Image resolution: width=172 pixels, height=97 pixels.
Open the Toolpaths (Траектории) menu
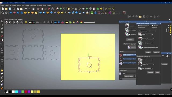33,5
